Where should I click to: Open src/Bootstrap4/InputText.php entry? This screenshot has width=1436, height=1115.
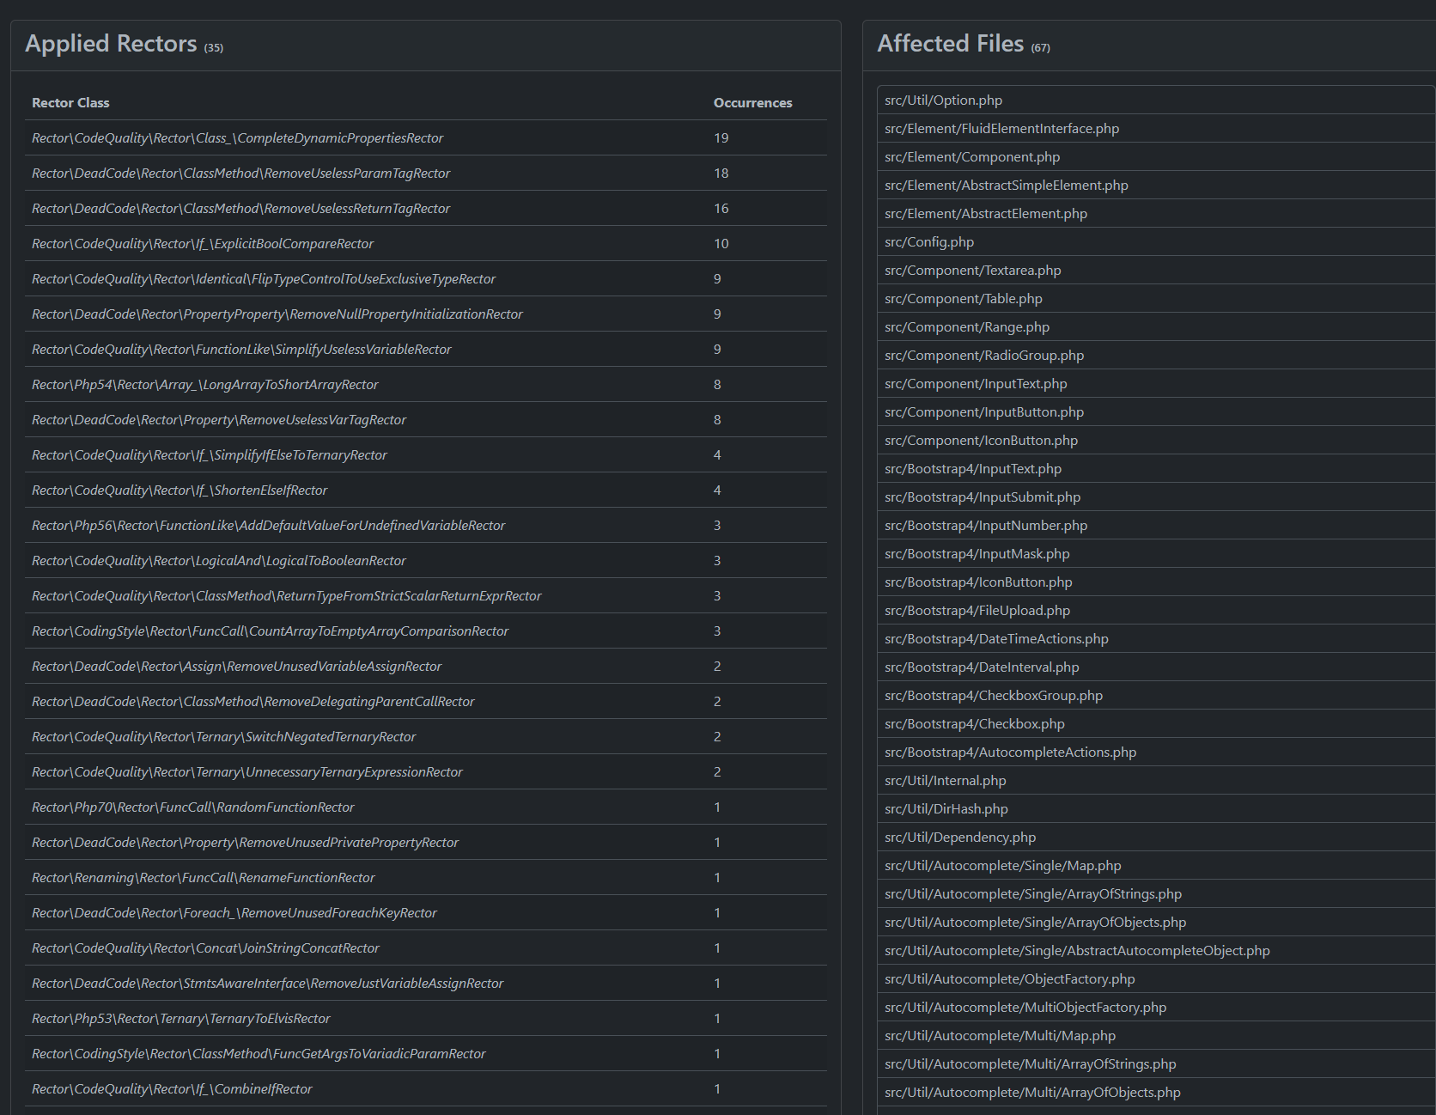click(x=1156, y=468)
